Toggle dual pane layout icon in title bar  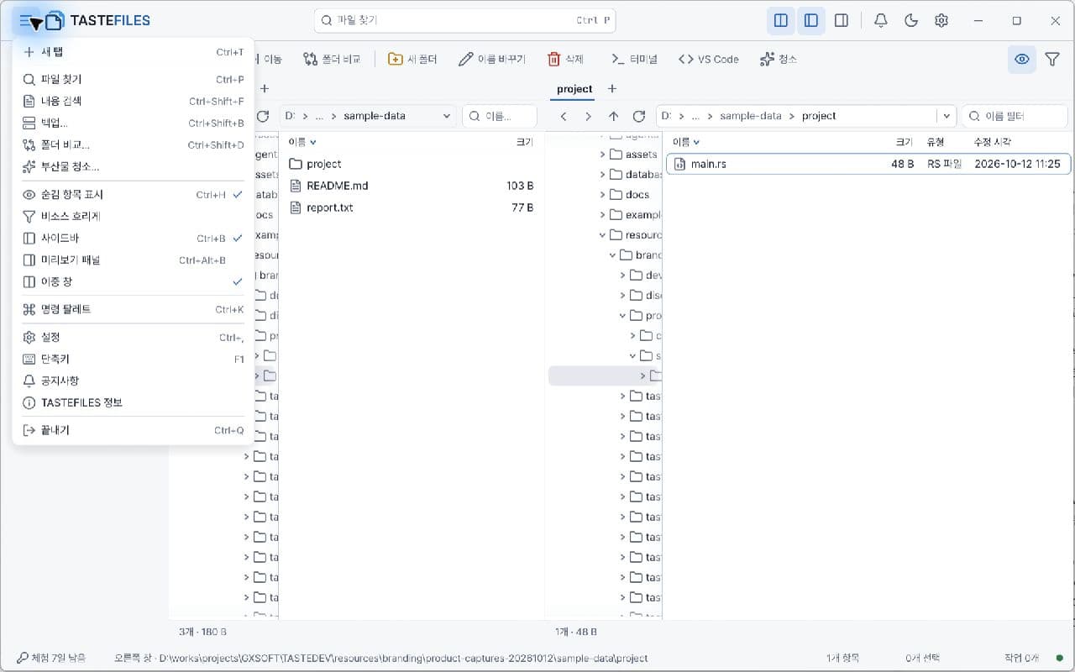click(781, 20)
